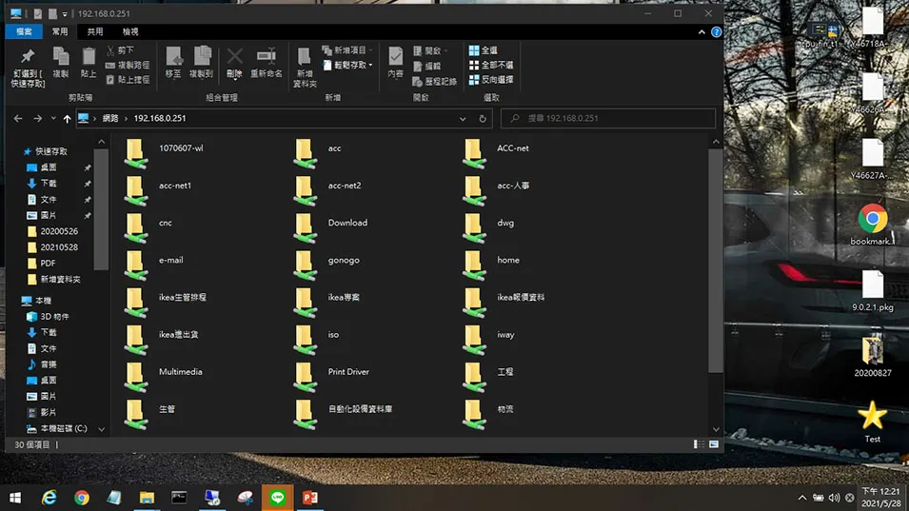Open the address bar history dropdown
The width and height of the screenshot is (909, 511).
(x=463, y=118)
